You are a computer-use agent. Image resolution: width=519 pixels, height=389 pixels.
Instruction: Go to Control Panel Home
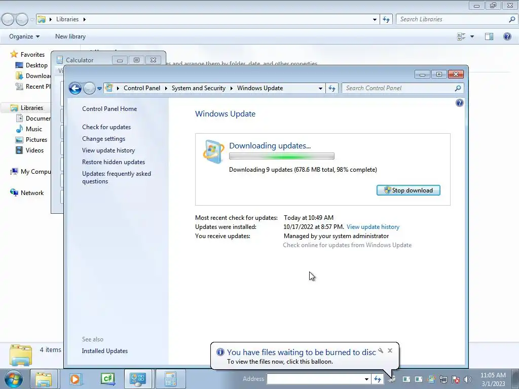coord(109,108)
